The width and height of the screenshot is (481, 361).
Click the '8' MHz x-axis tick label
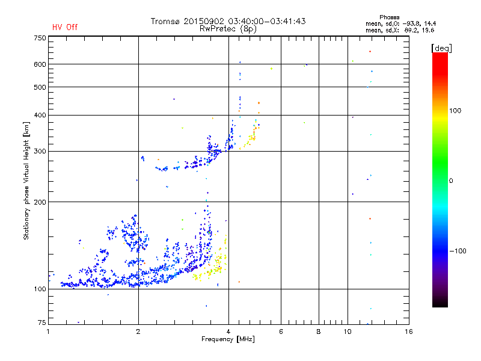(319, 332)
